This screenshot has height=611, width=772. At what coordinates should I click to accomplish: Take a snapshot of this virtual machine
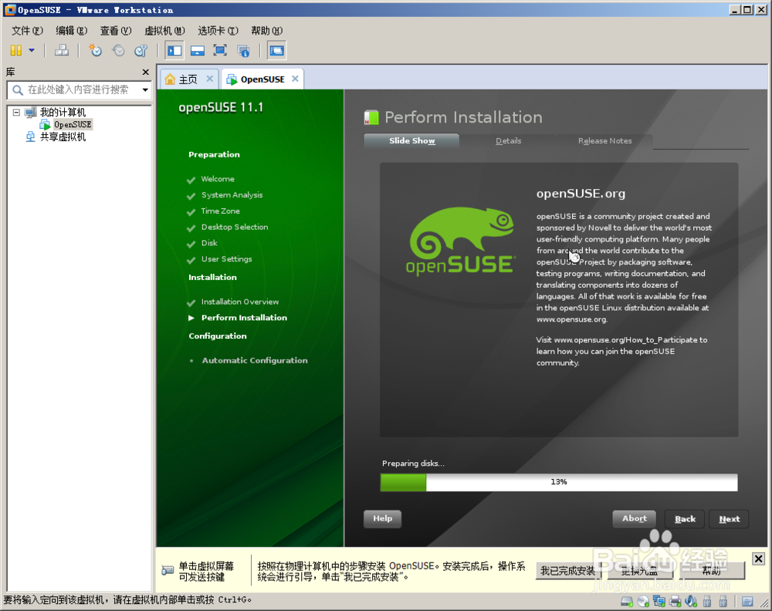coord(95,50)
